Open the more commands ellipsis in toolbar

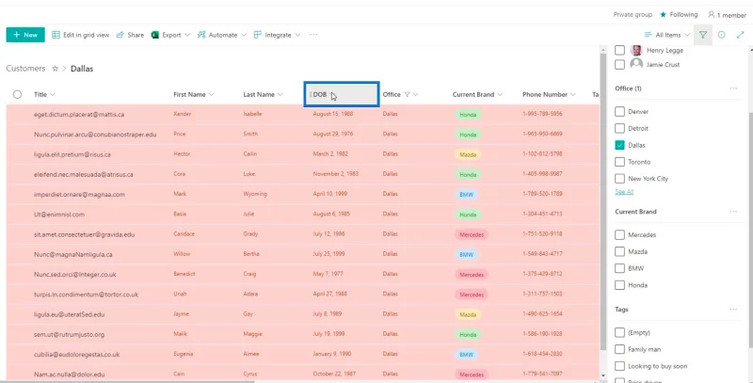(313, 35)
